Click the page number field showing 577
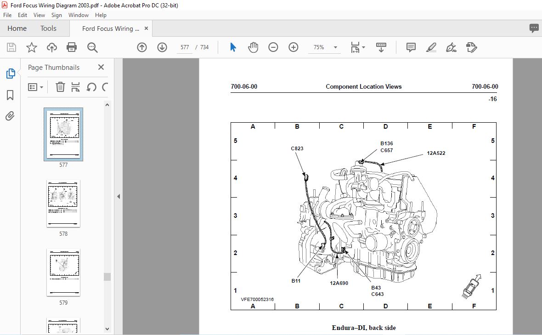Image resolution: width=542 pixels, height=335 pixels. pyautogui.click(x=185, y=47)
